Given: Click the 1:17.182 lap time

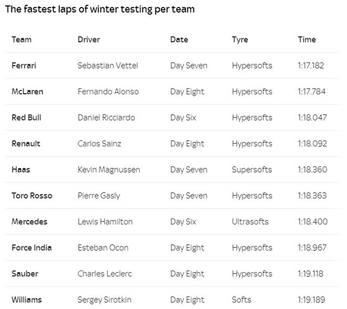Looking at the screenshot, I should (311, 66).
